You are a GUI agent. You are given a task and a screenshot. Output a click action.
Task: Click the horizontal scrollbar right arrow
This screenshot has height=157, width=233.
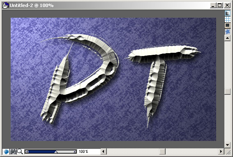coord(221,152)
